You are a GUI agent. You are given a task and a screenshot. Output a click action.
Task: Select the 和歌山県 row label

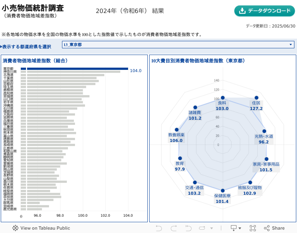[x=10, y=151]
